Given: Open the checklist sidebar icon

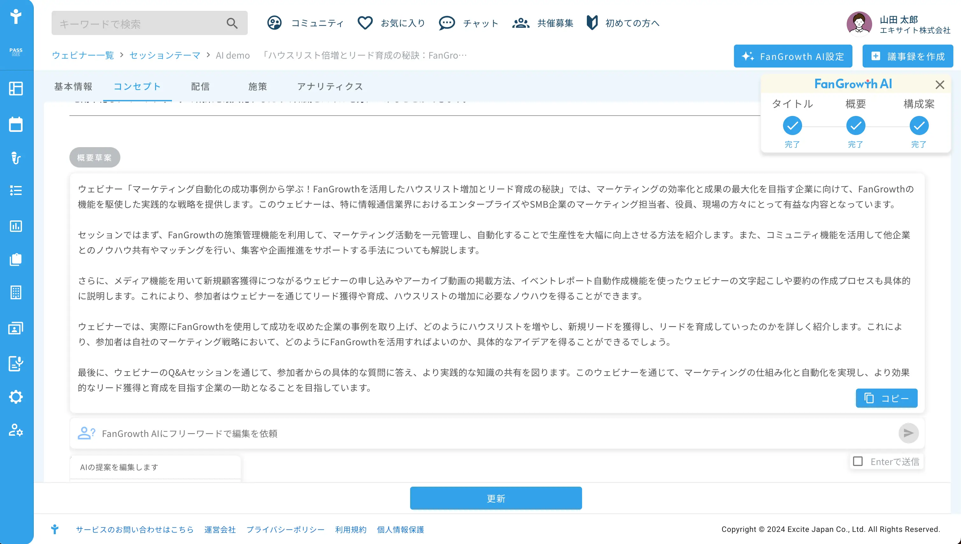Looking at the screenshot, I should [x=16, y=190].
